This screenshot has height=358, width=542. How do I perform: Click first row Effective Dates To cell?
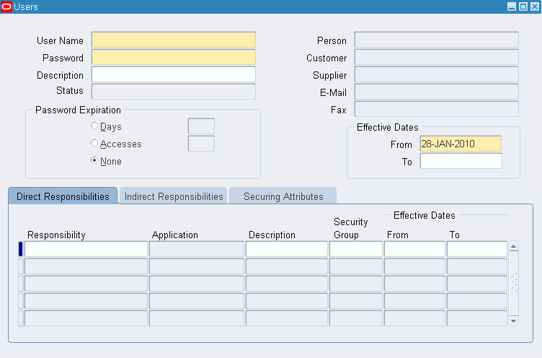477,249
